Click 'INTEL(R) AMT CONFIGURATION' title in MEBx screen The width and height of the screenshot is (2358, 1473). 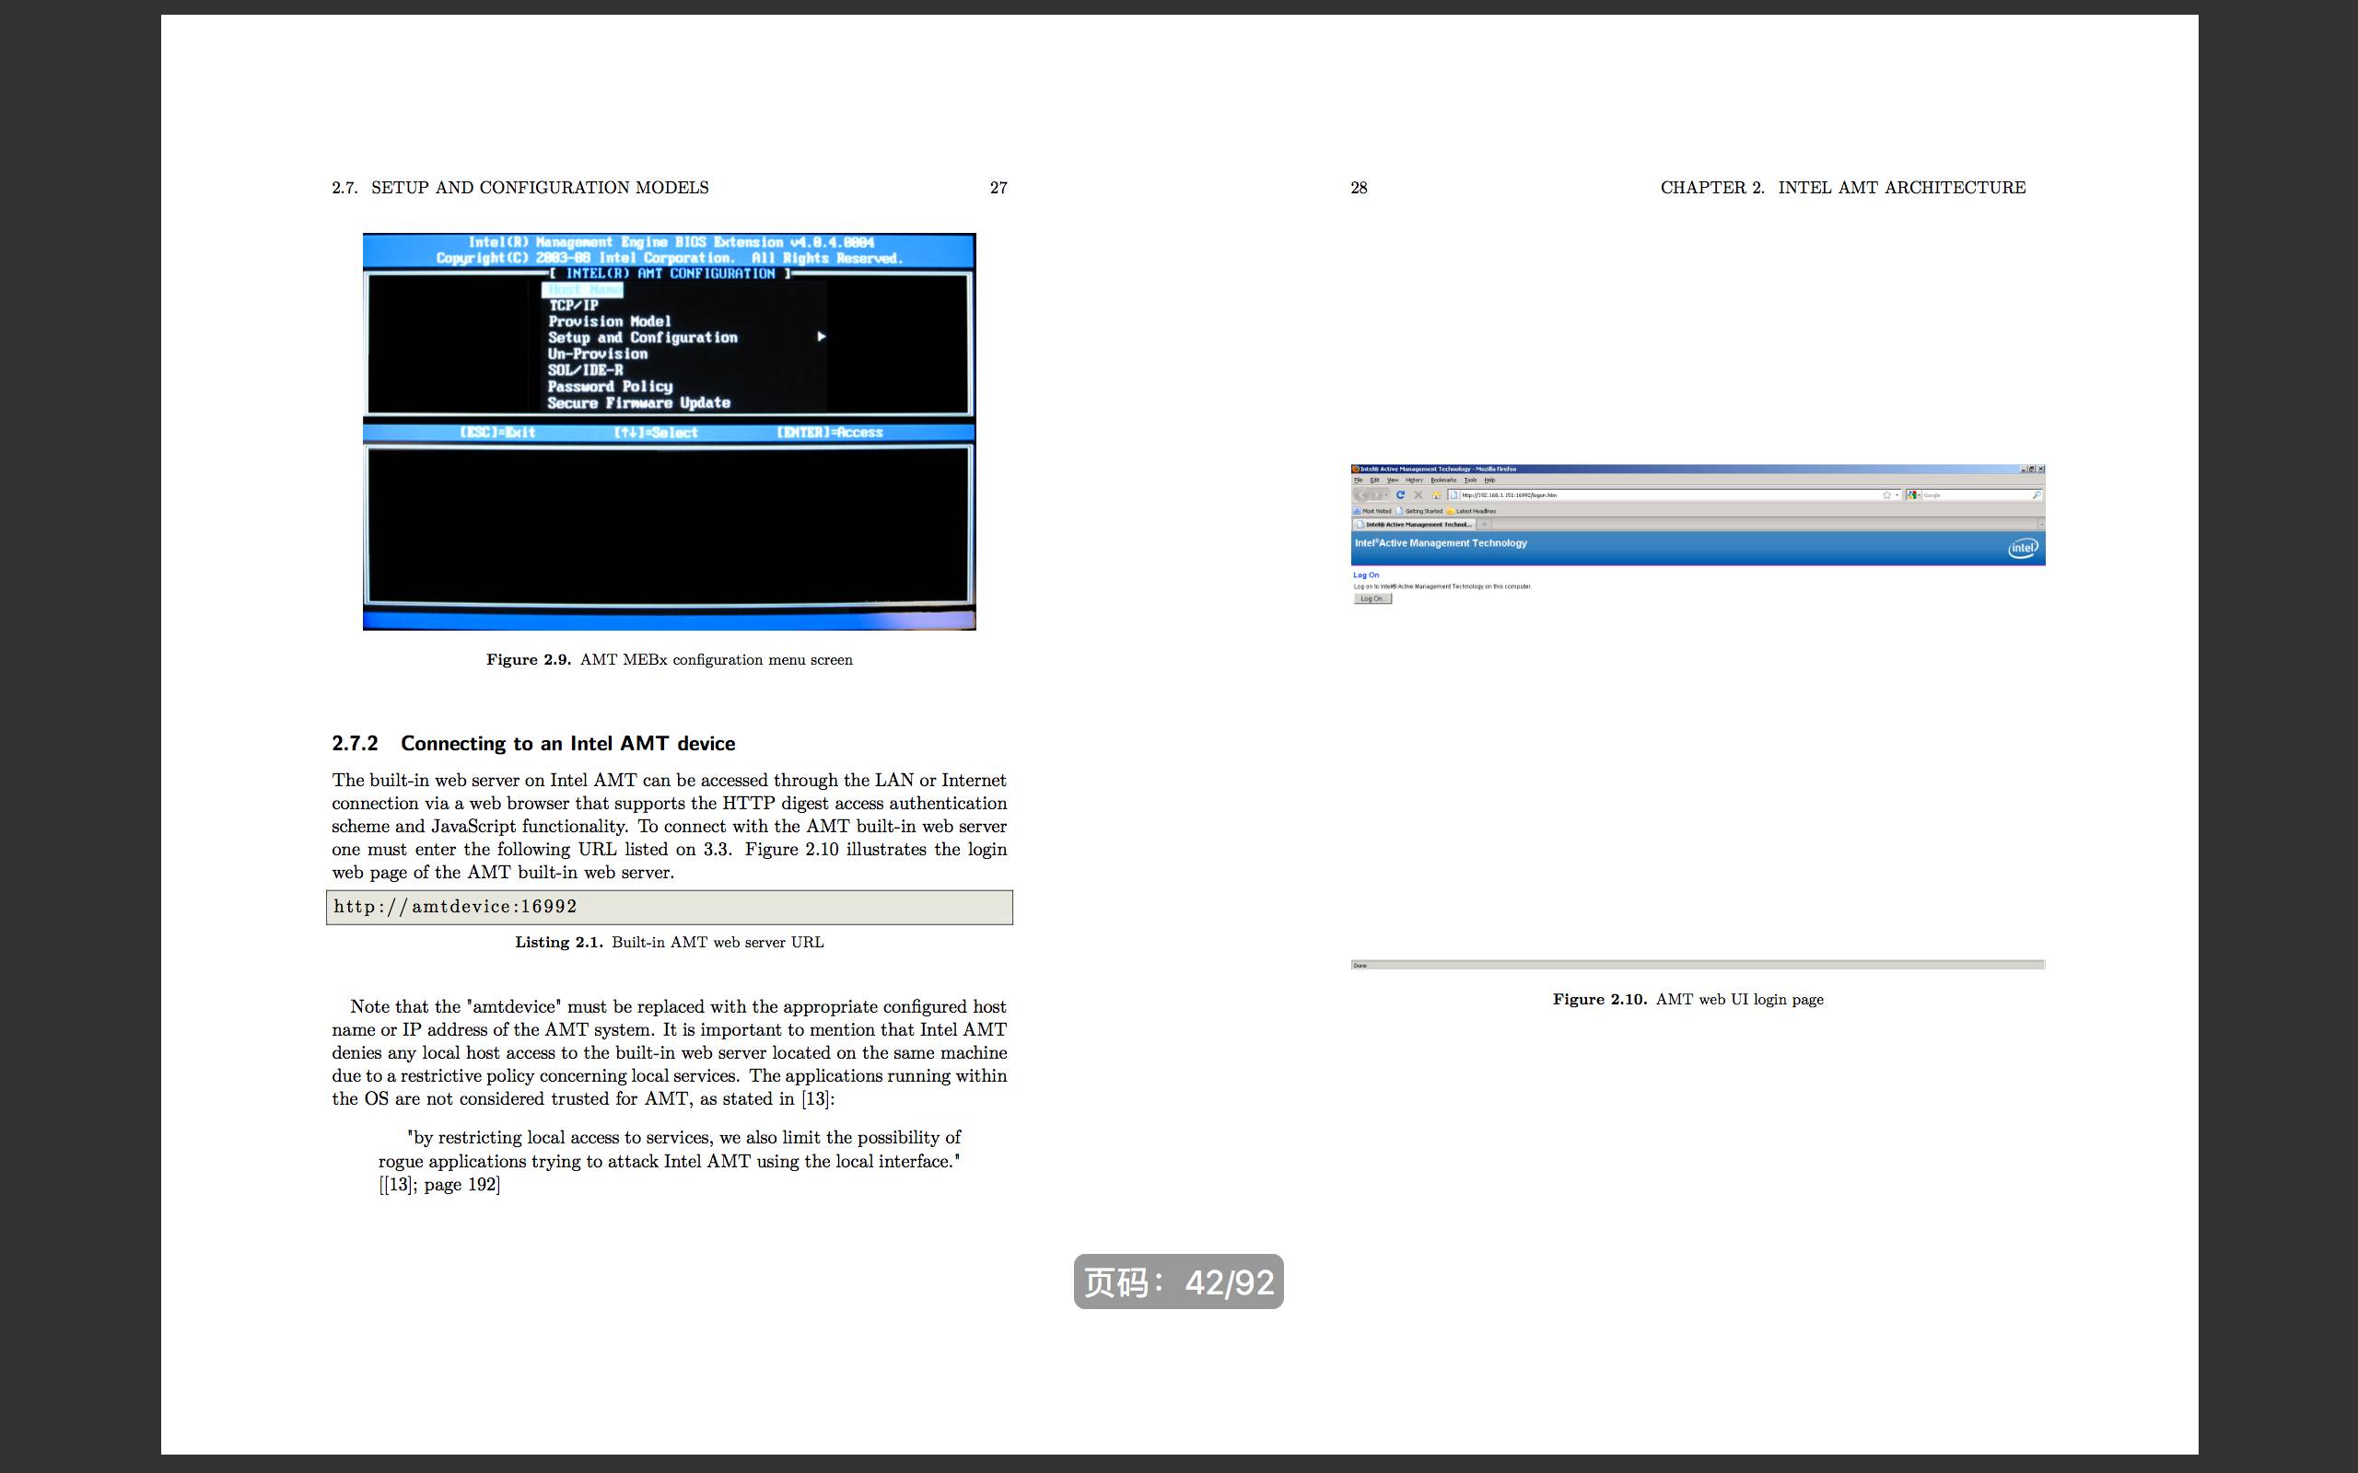(x=671, y=273)
